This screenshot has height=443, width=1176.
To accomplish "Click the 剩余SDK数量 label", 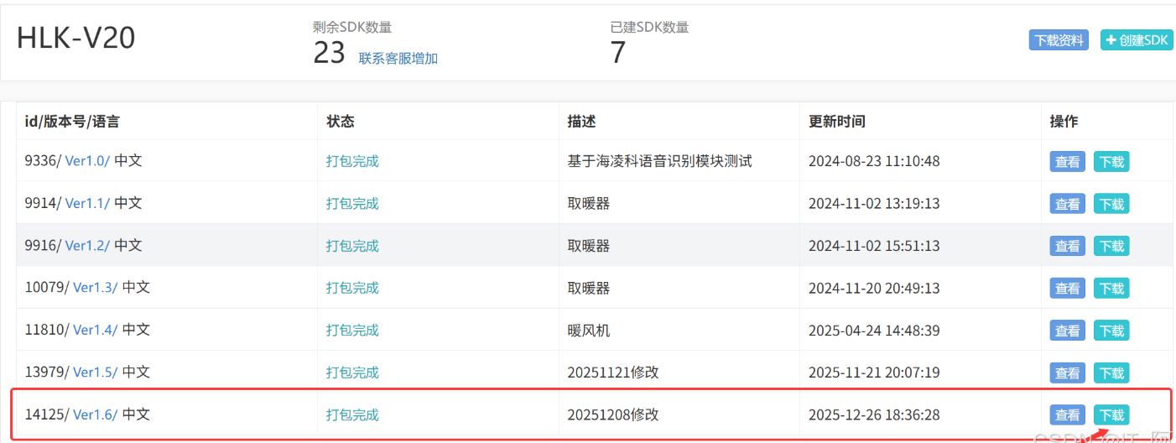I will [352, 27].
